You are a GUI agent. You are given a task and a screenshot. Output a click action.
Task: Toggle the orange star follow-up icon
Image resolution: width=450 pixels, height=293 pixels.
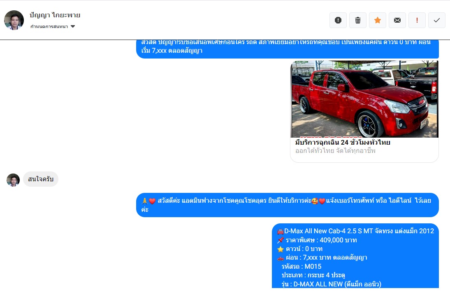[377, 20]
